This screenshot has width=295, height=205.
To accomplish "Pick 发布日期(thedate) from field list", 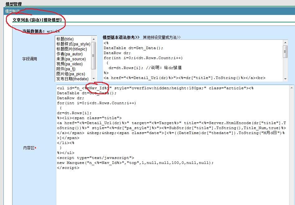I will pyautogui.click(x=72, y=79).
